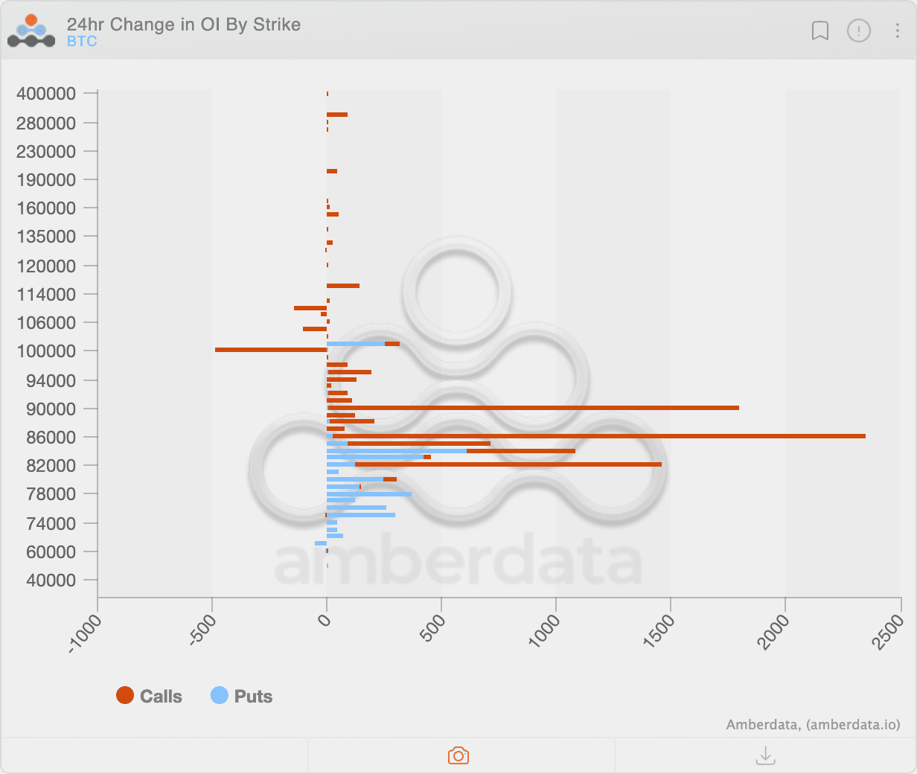Screen dimensions: 917x774
Task: Toggle the chart bookmark saved state
Action: (820, 31)
